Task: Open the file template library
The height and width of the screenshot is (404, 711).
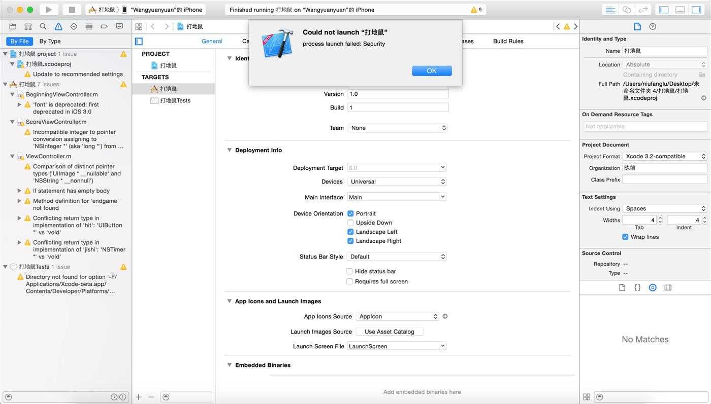Action: [x=622, y=287]
